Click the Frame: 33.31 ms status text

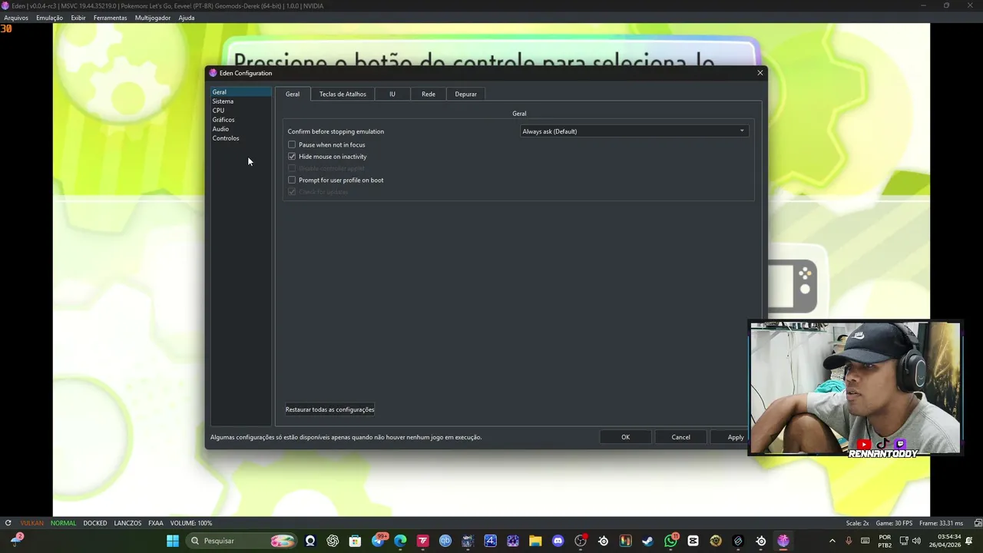click(x=941, y=523)
